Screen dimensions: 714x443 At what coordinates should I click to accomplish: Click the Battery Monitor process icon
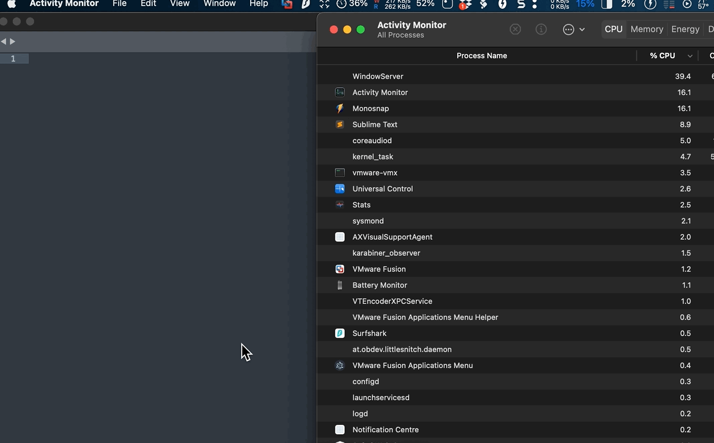click(x=340, y=285)
